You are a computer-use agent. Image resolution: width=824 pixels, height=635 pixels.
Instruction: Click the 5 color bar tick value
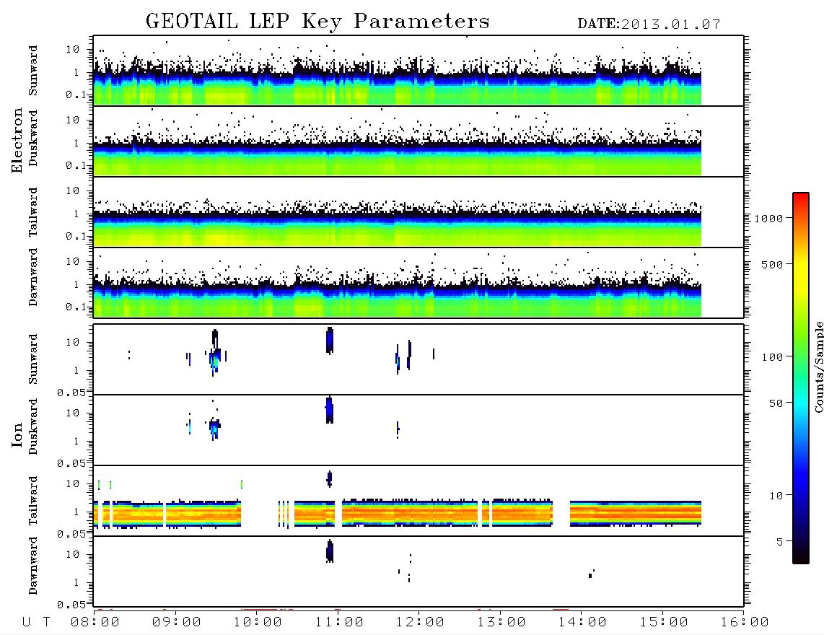tap(780, 542)
